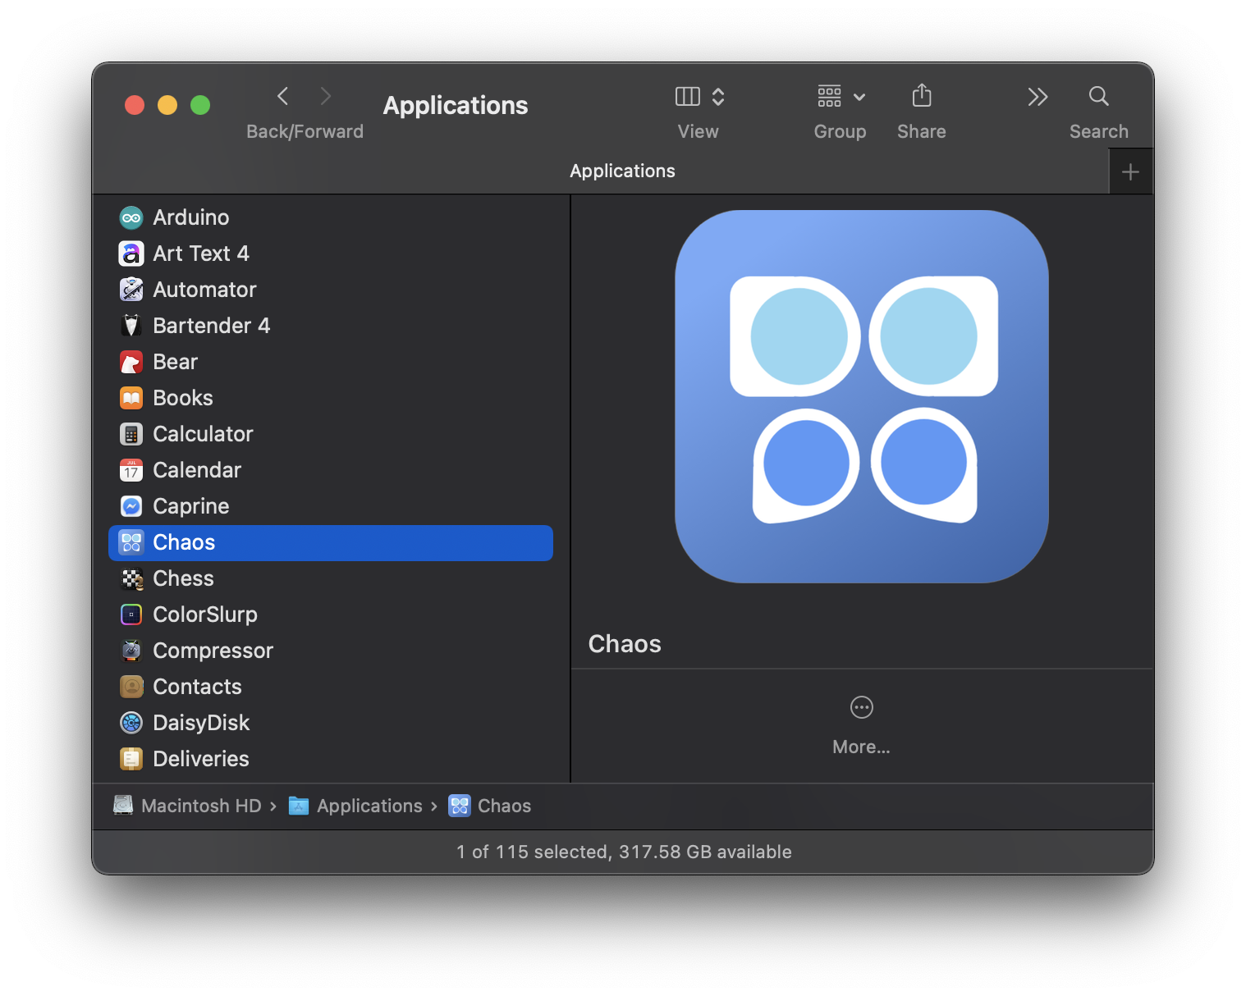Select the Calculator app icon
Image resolution: width=1246 pixels, height=996 pixels.
[x=131, y=434]
